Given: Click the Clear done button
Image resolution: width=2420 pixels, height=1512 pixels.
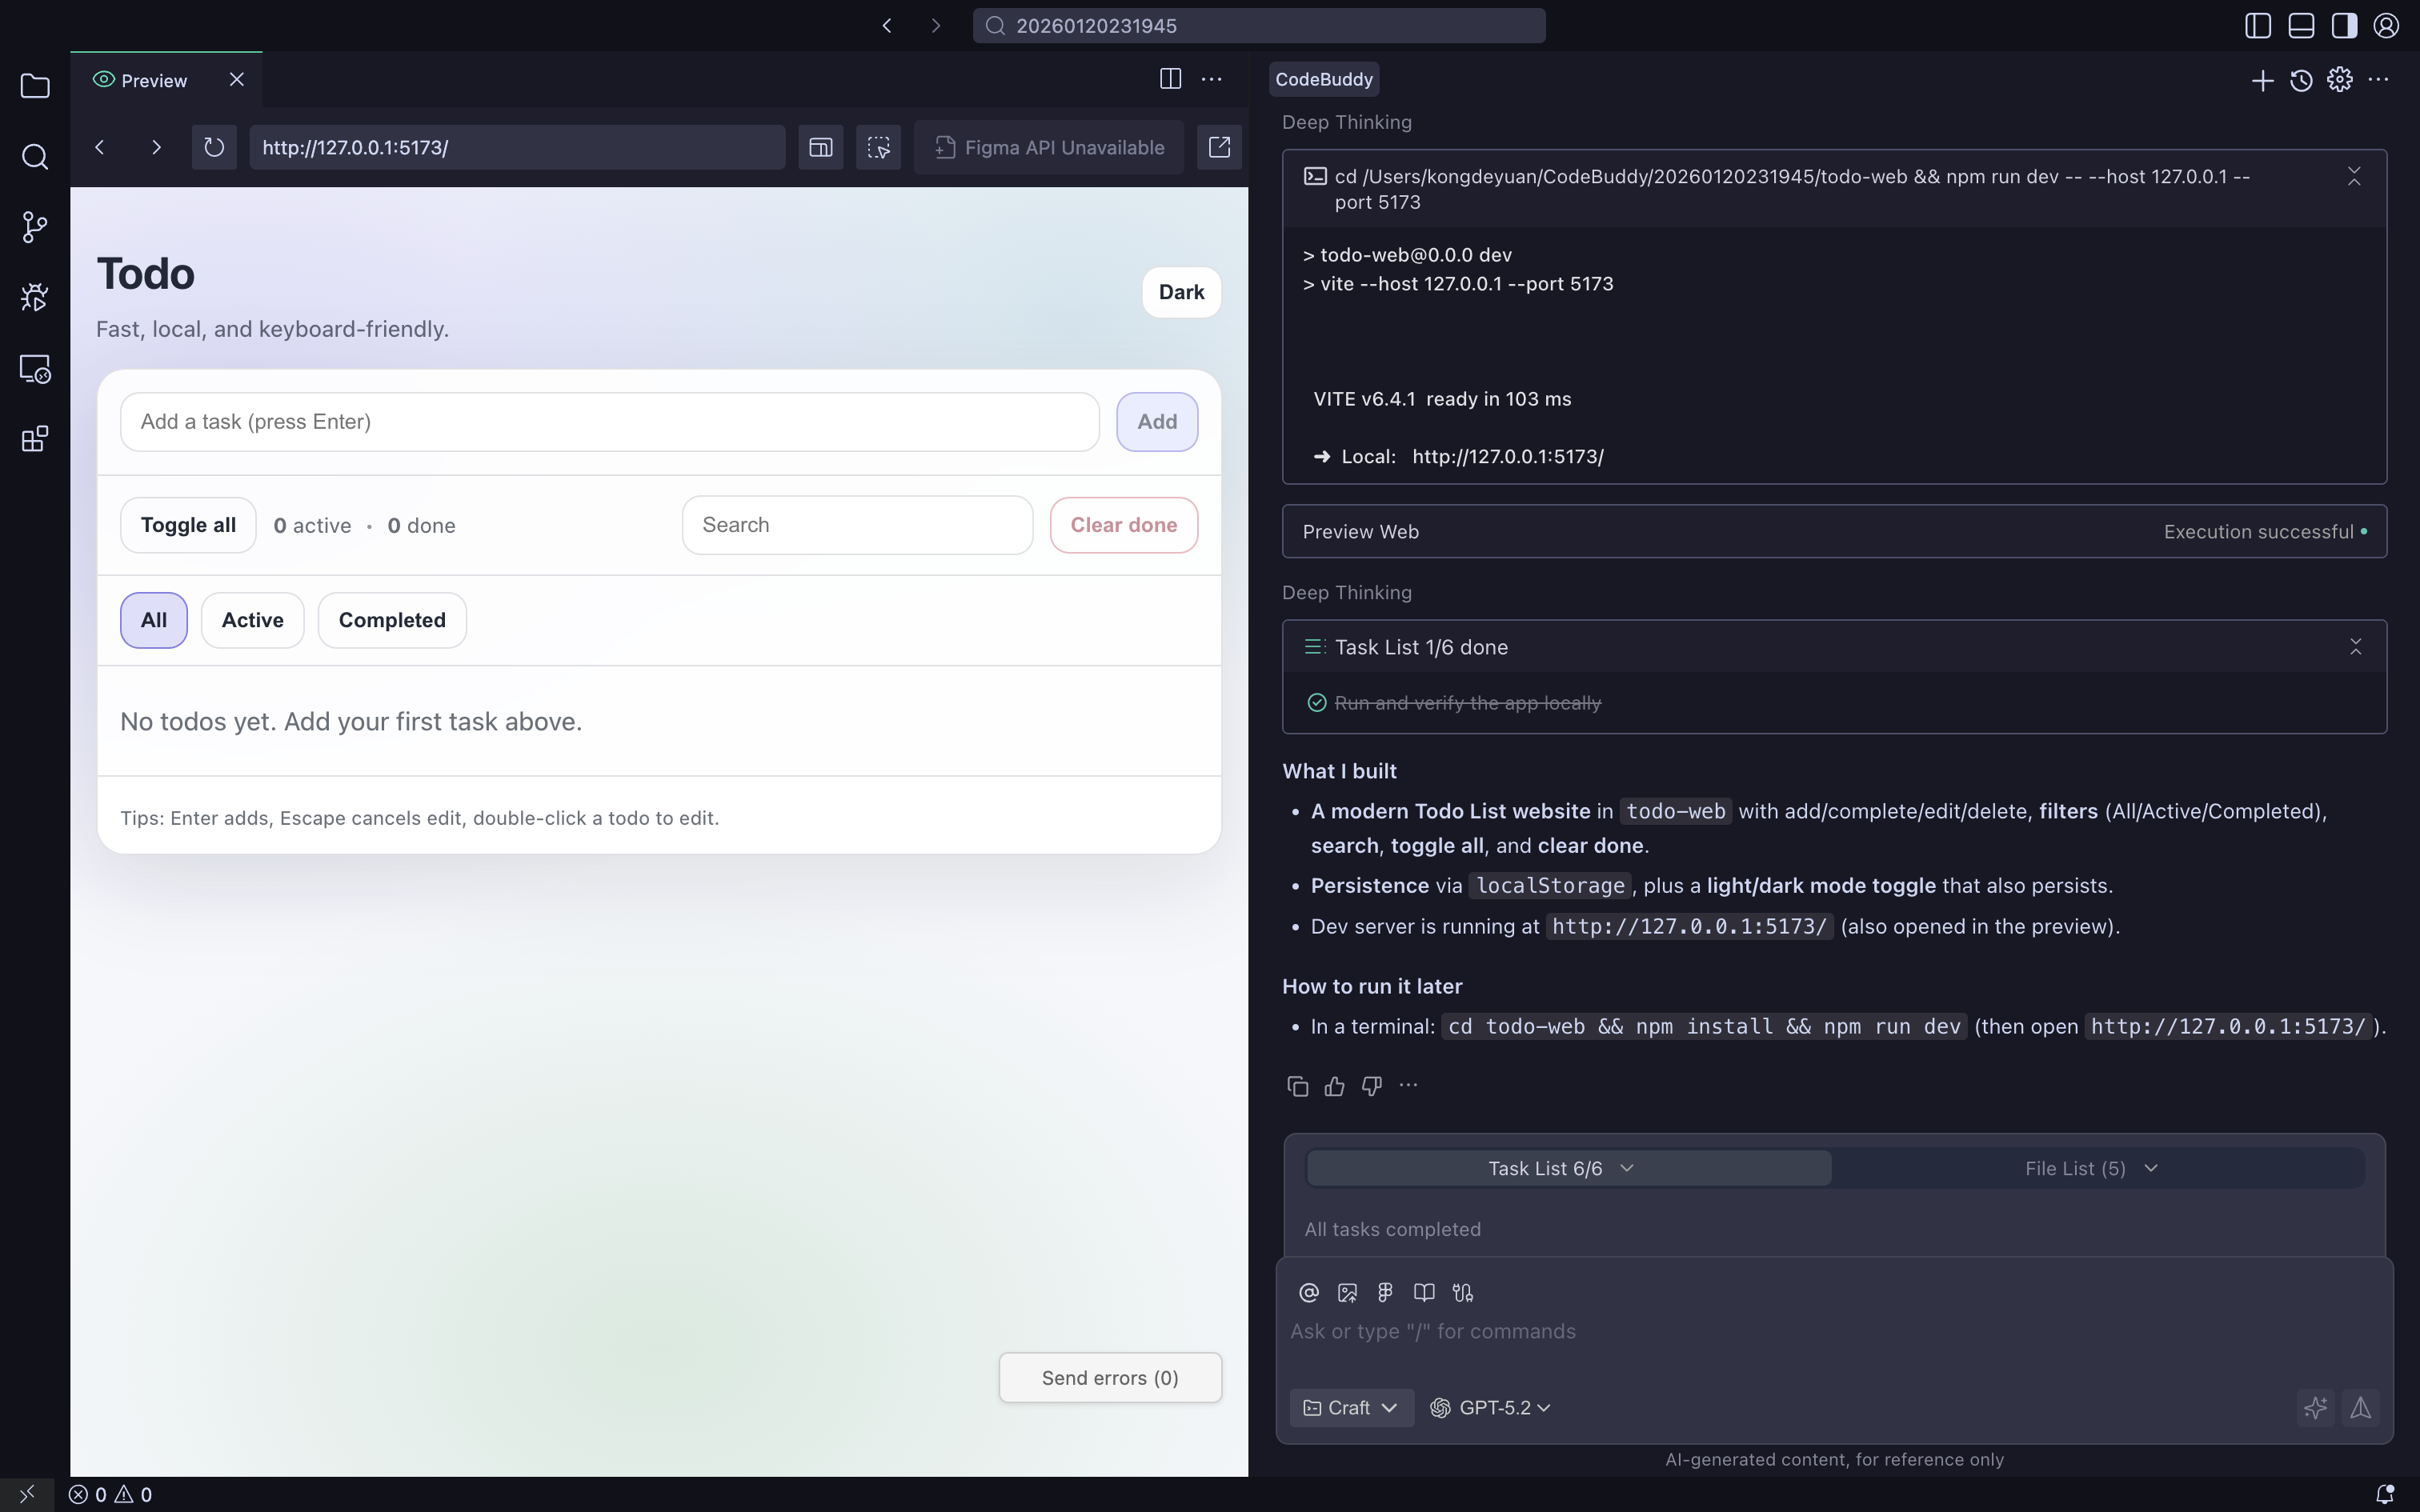Looking at the screenshot, I should pyautogui.click(x=1123, y=525).
